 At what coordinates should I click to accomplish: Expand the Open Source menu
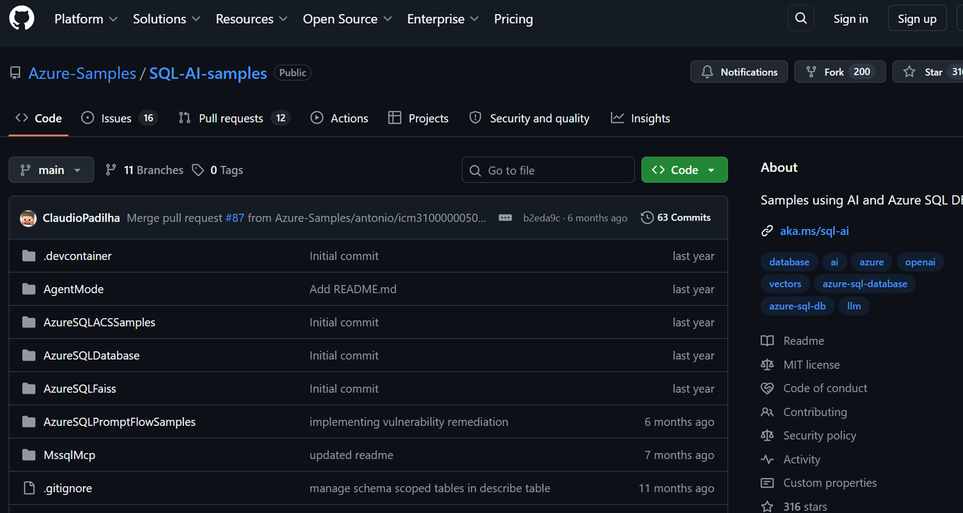tap(347, 19)
